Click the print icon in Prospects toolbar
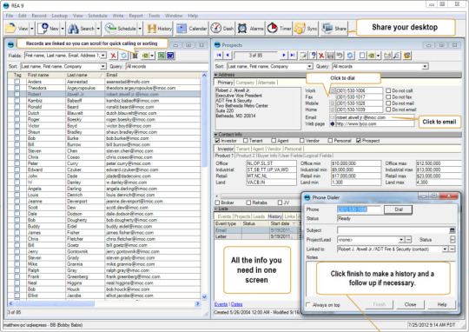The width and height of the screenshot is (469, 332). click(x=387, y=55)
